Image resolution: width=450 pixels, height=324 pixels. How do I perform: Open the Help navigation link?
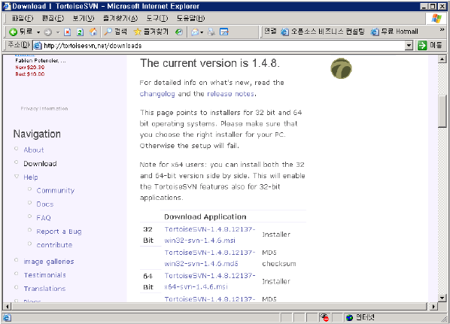[x=31, y=177]
